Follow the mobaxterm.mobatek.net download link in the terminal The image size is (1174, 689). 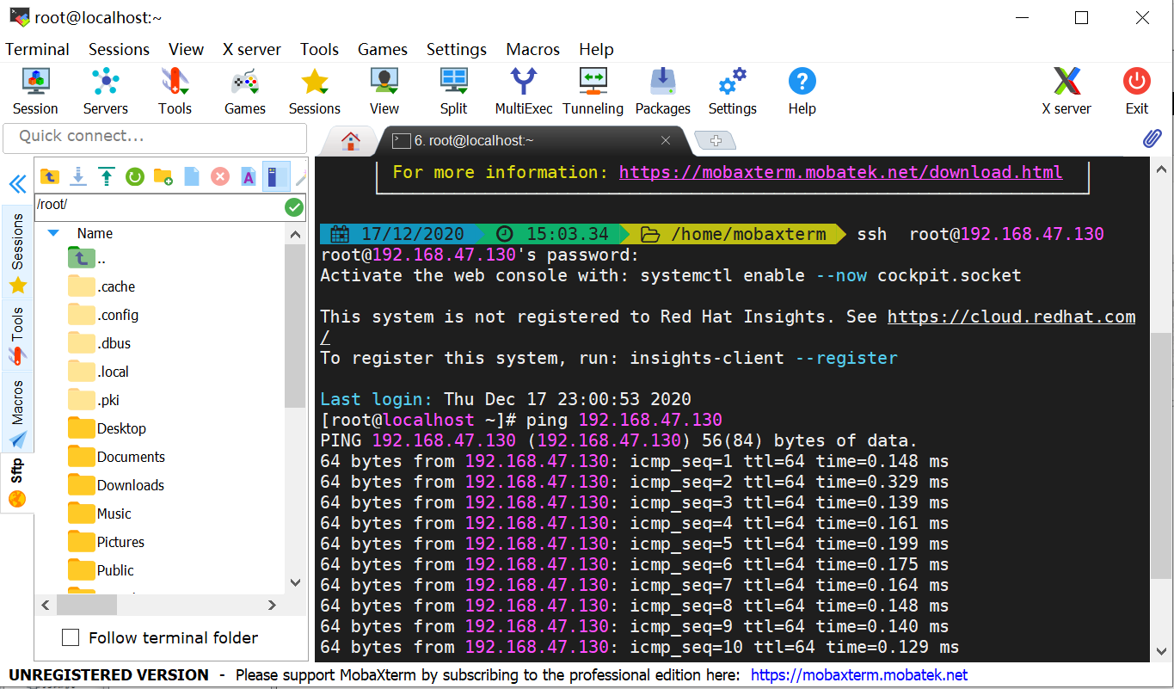840,172
